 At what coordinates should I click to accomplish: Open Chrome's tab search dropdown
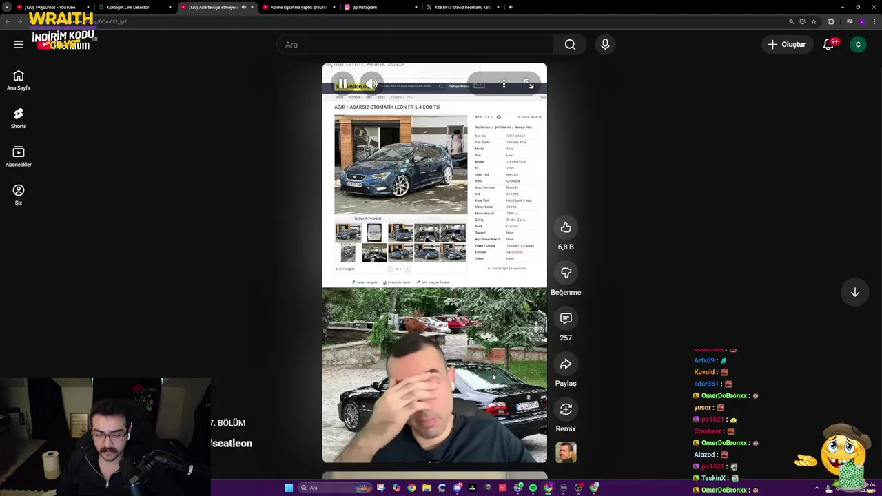pos(6,7)
